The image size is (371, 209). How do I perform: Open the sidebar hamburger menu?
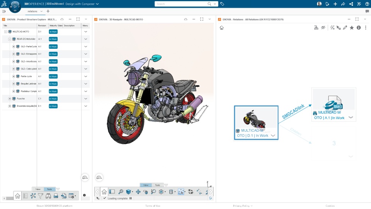pyautogui.click(x=4, y=11)
